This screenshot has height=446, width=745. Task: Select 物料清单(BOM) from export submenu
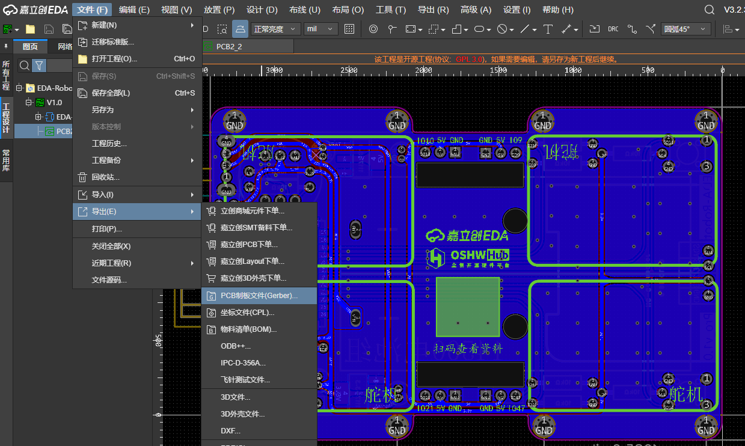coord(248,329)
